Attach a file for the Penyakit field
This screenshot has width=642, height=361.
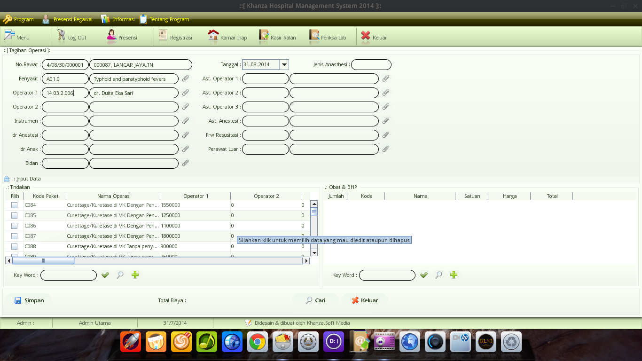click(185, 78)
